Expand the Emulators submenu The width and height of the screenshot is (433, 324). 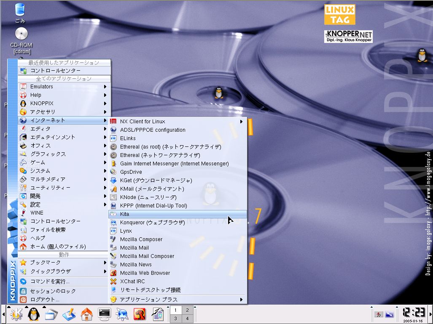(x=63, y=87)
